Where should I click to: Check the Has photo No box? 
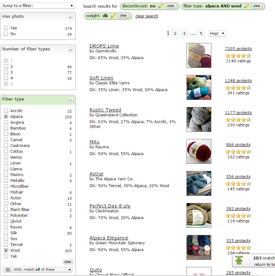pos(6,34)
